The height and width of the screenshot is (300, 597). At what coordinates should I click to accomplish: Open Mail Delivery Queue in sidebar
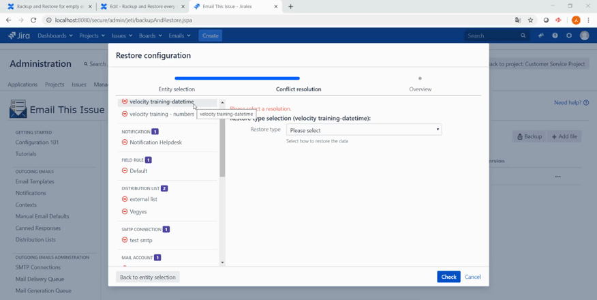click(x=40, y=279)
